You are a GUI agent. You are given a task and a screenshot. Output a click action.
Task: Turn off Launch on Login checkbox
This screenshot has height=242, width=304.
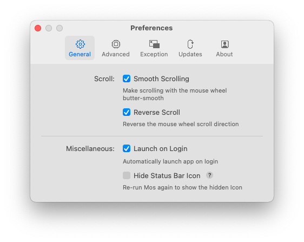(127, 148)
